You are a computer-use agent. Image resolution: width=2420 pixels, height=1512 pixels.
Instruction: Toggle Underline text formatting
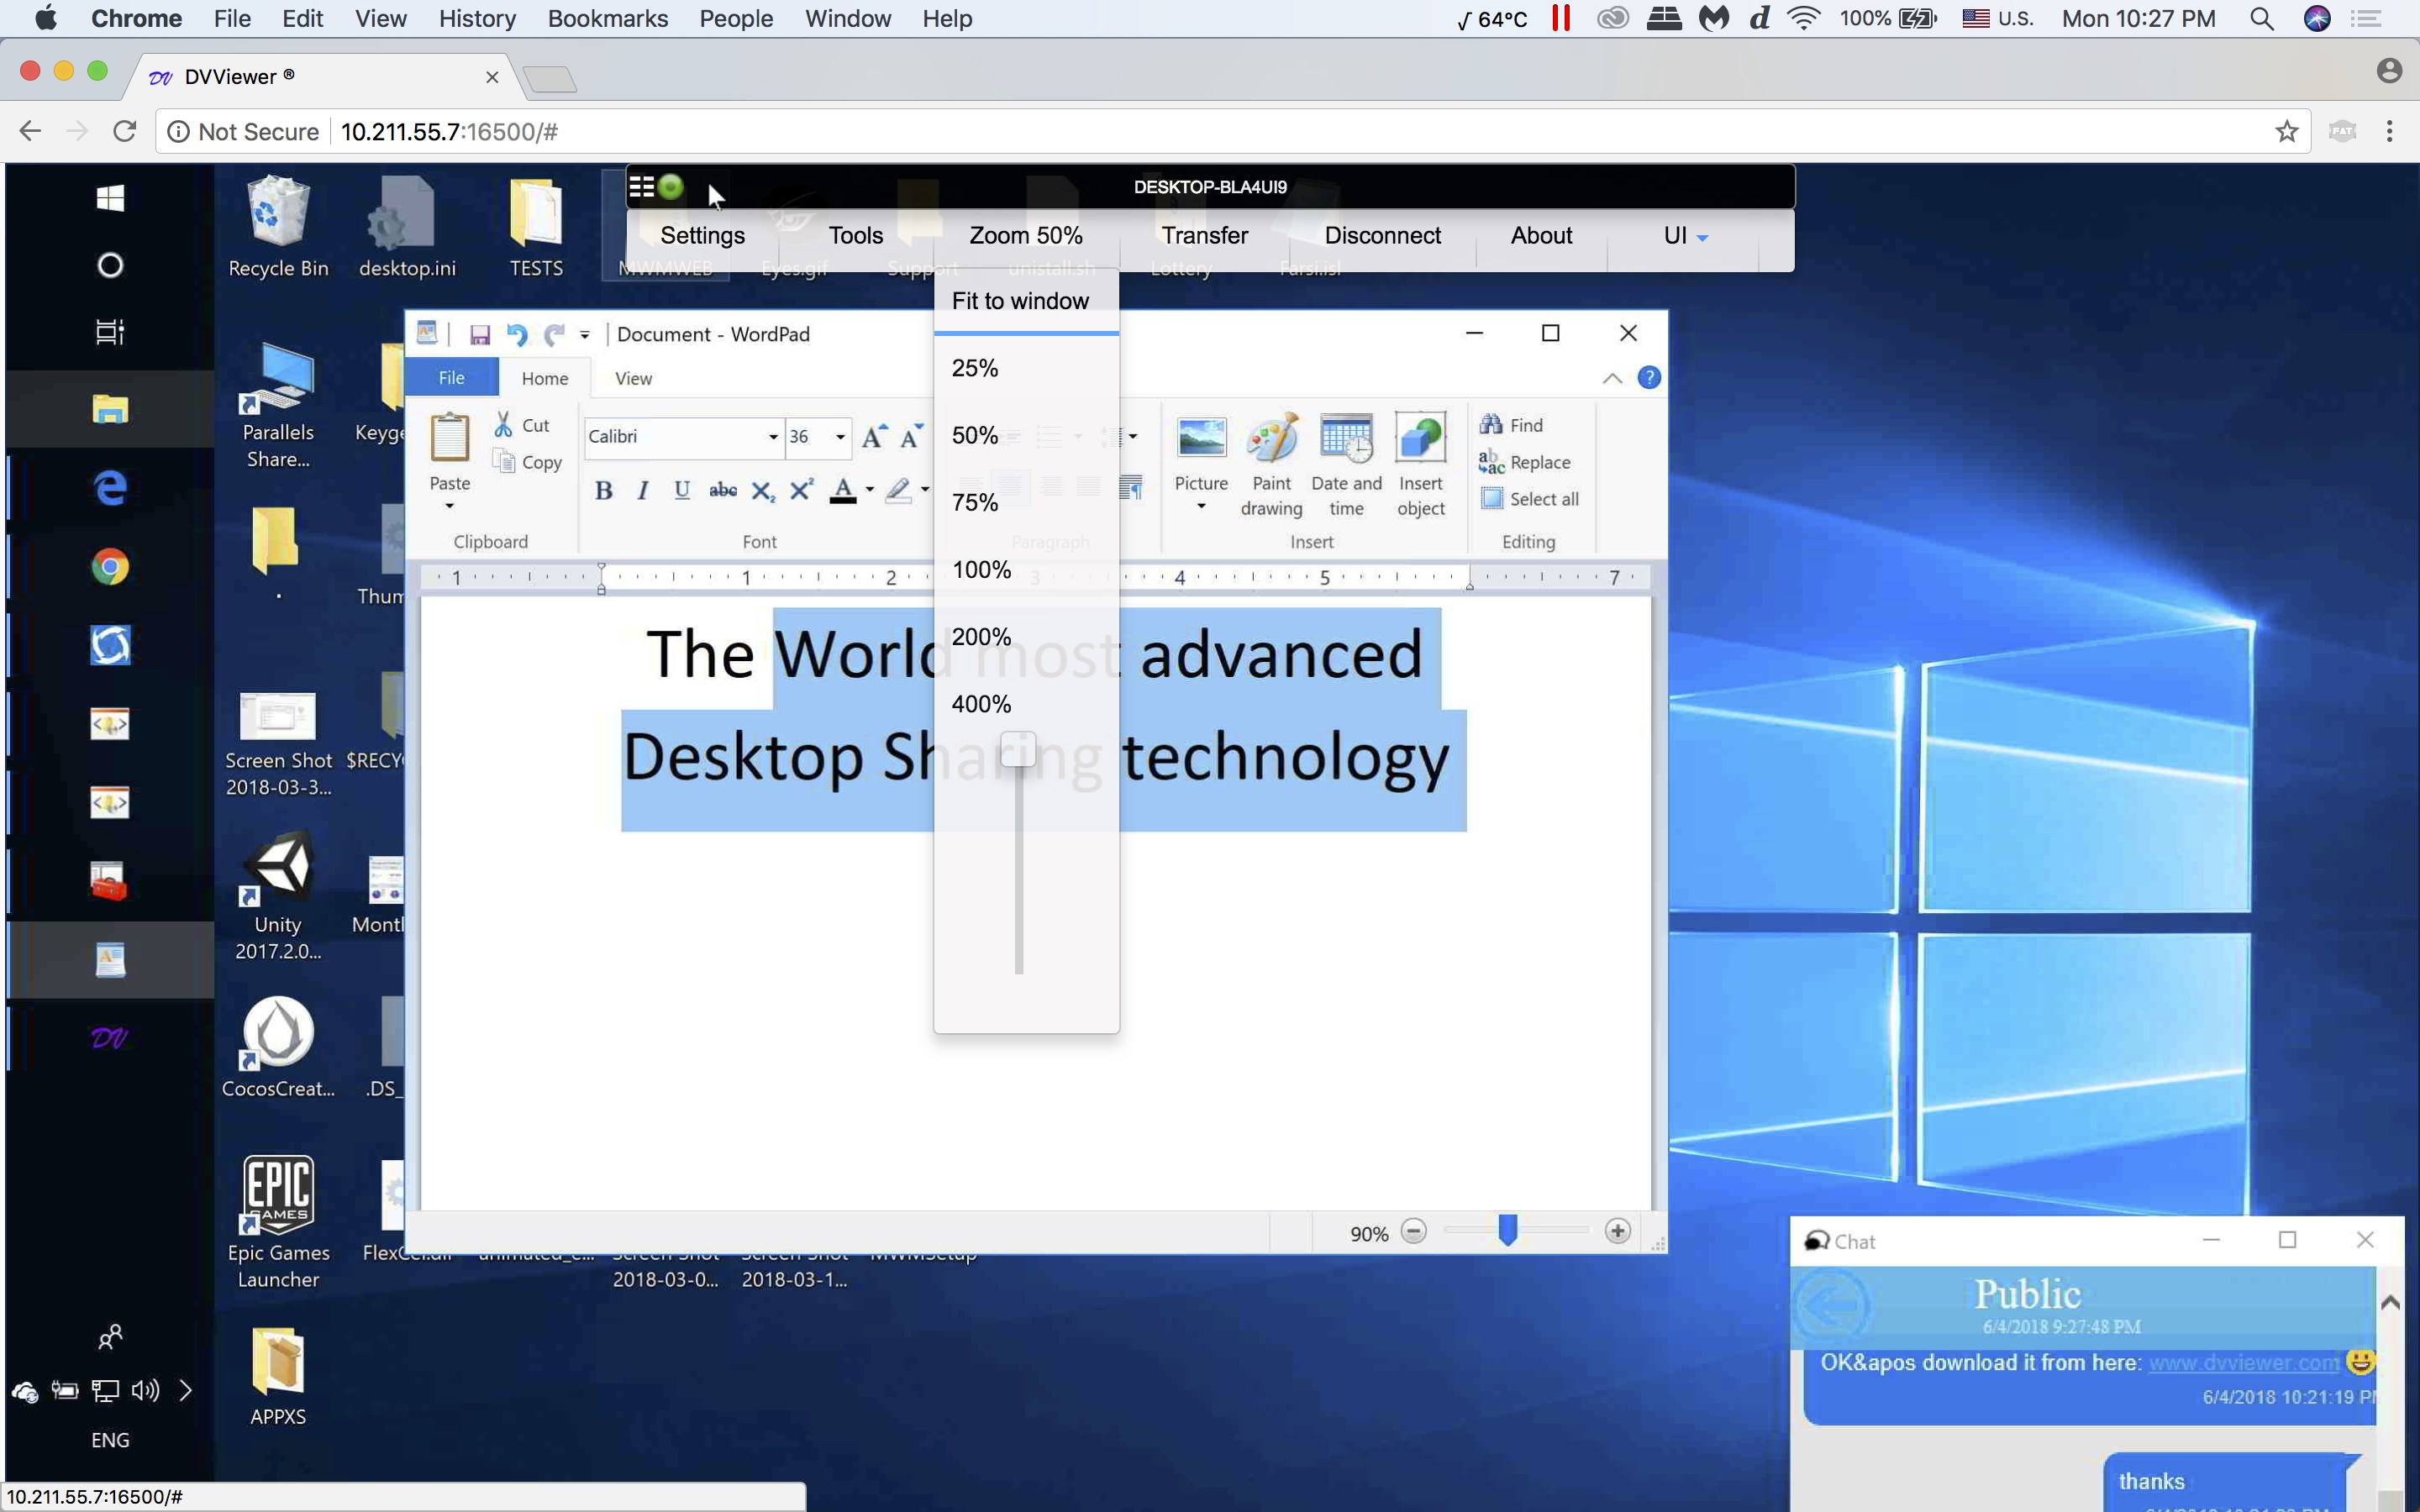click(682, 491)
